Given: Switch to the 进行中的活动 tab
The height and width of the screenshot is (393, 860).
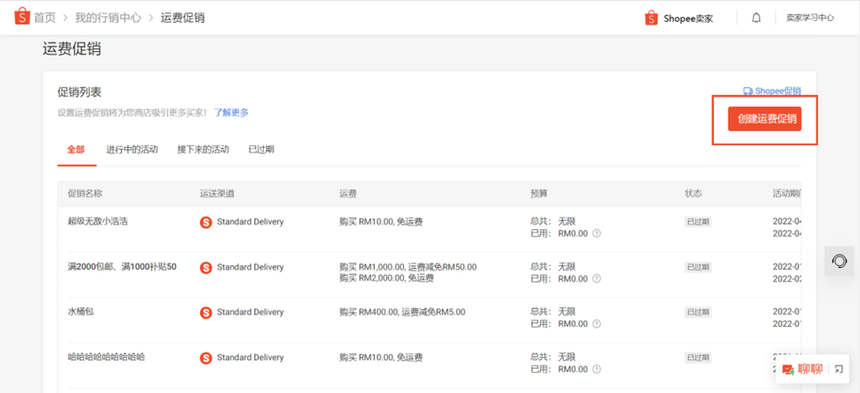Looking at the screenshot, I should click(131, 149).
